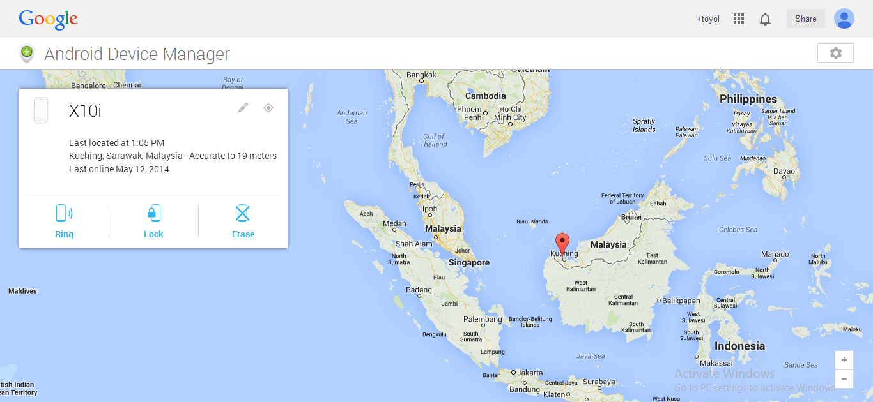Click the Google logo
Viewport: 873px width, 402px height.
pyautogui.click(x=49, y=19)
